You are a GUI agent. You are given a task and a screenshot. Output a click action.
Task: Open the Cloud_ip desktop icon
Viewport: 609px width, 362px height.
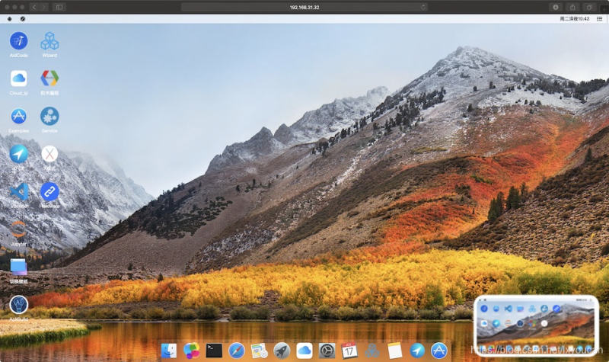(x=18, y=79)
